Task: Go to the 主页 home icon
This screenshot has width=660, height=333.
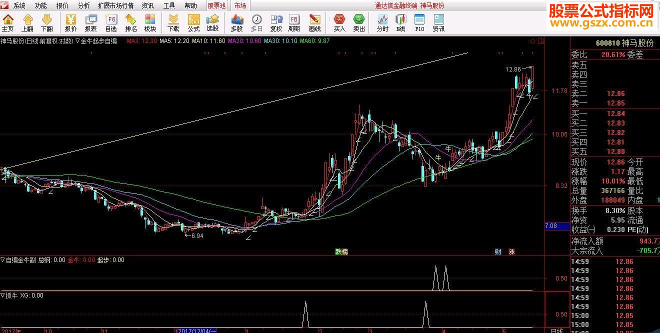Action: pos(8,23)
